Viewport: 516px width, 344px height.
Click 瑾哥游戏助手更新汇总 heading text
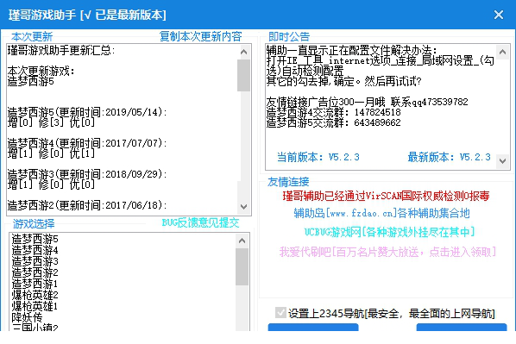(61, 50)
